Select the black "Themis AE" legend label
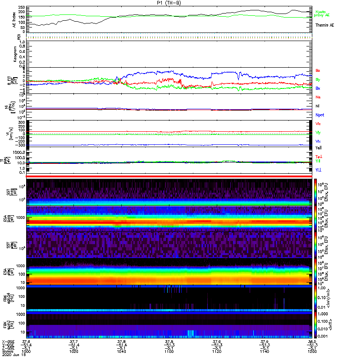This screenshot has height=361, width=338. coord(324,25)
